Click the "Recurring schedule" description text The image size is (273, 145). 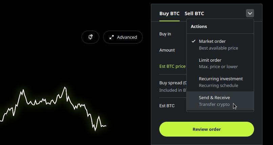click(218, 86)
